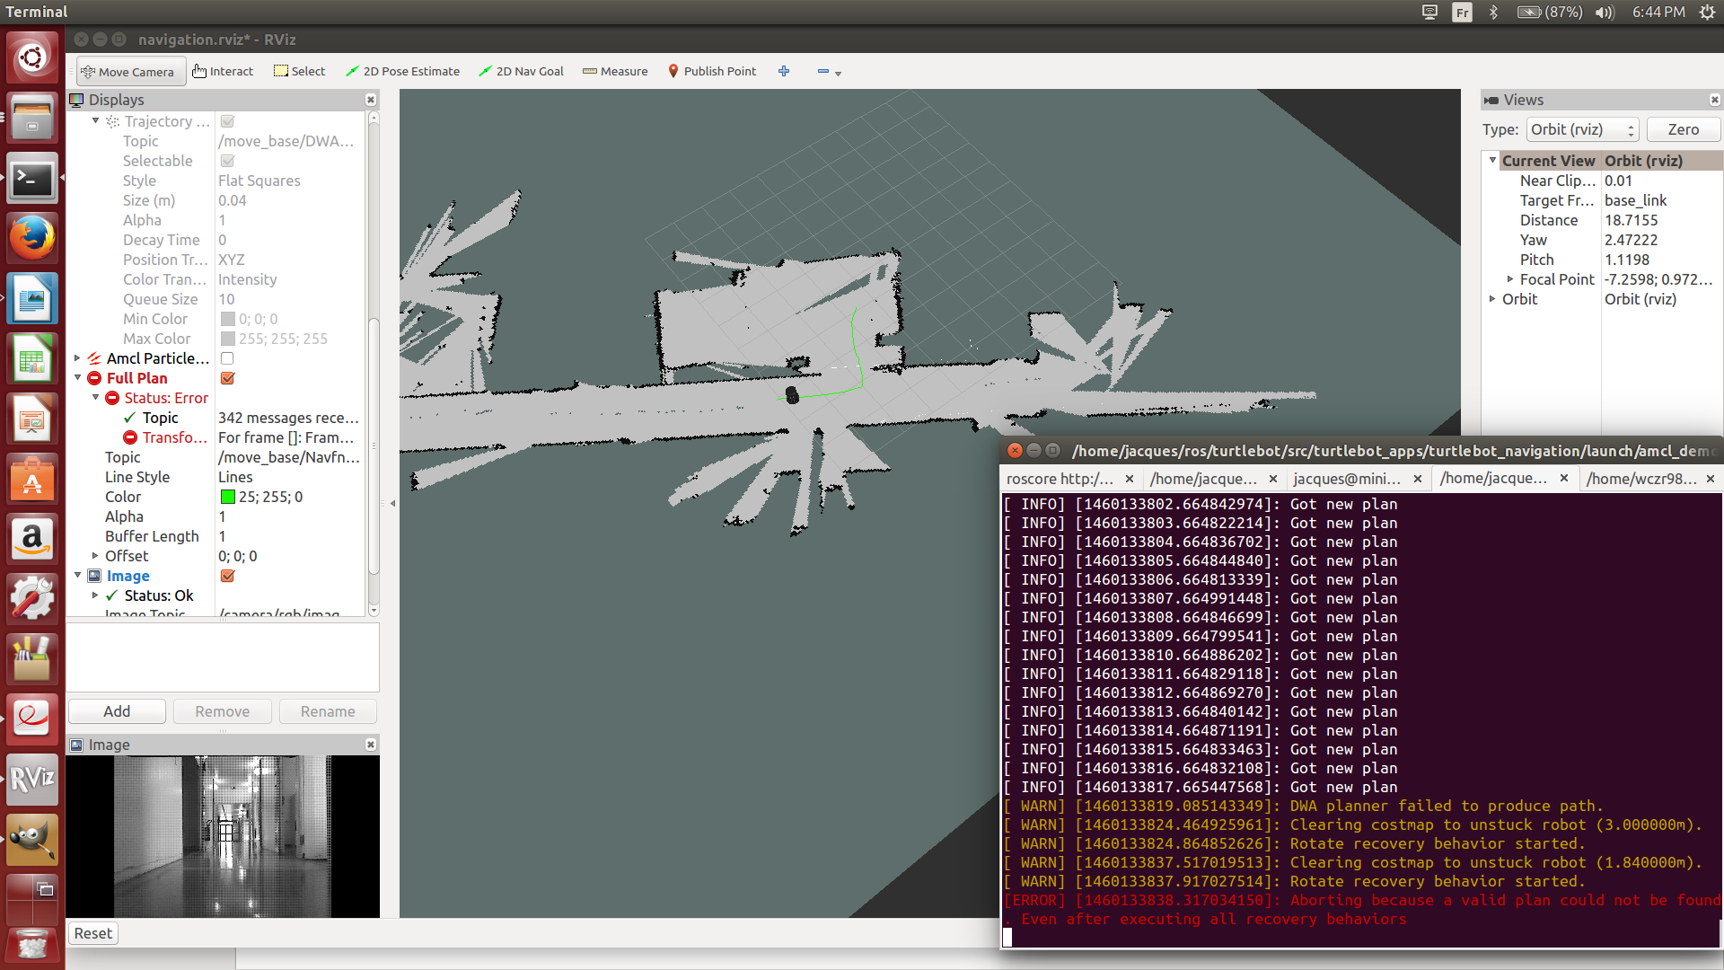The width and height of the screenshot is (1724, 970).
Task: Open the volume indicator menu
Action: pyautogui.click(x=1605, y=12)
